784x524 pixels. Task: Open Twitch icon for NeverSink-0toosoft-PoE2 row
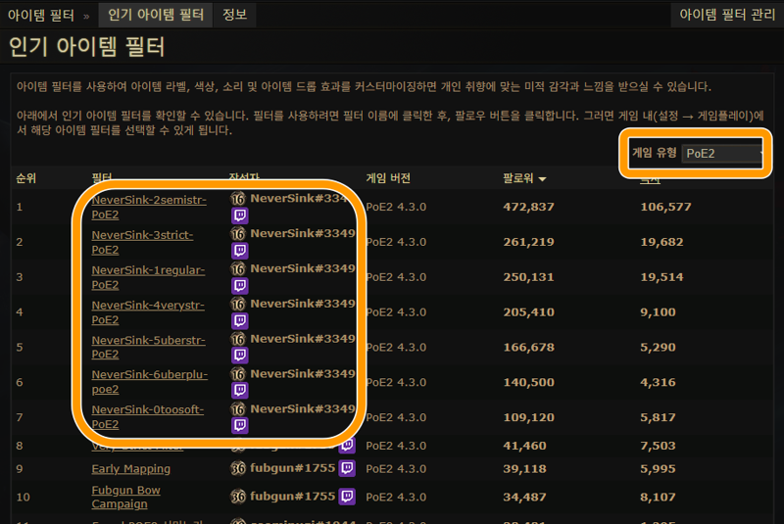(239, 425)
